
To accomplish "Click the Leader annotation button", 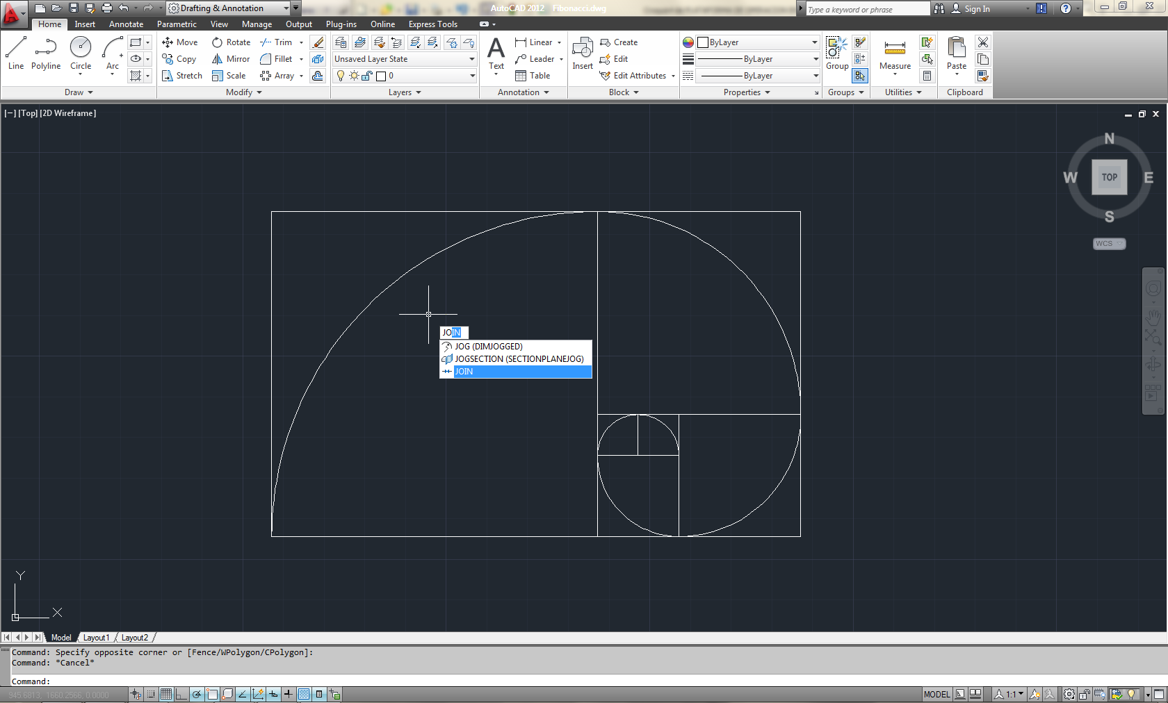I will tap(535, 59).
